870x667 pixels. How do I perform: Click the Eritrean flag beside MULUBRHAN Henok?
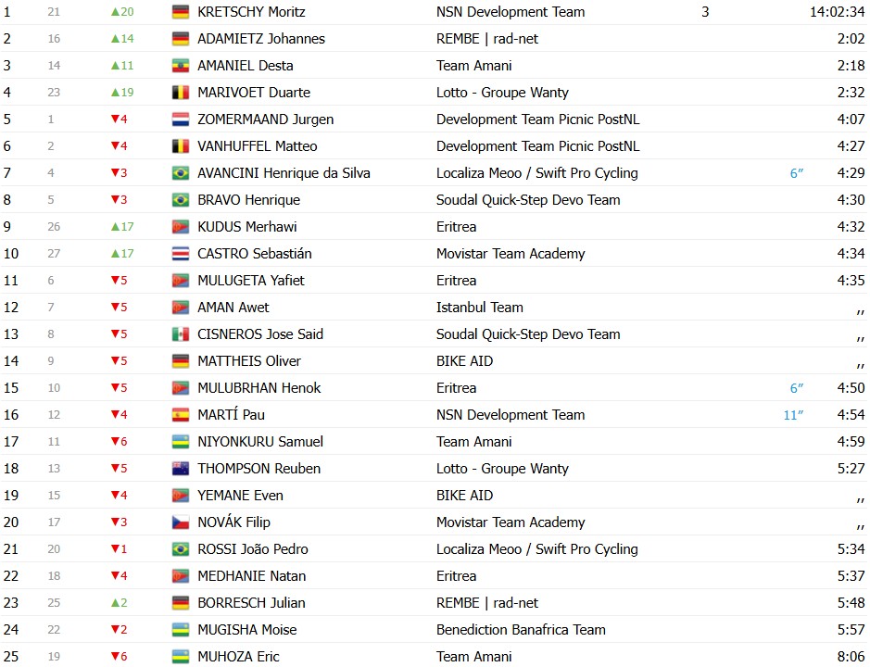(181, 388)
